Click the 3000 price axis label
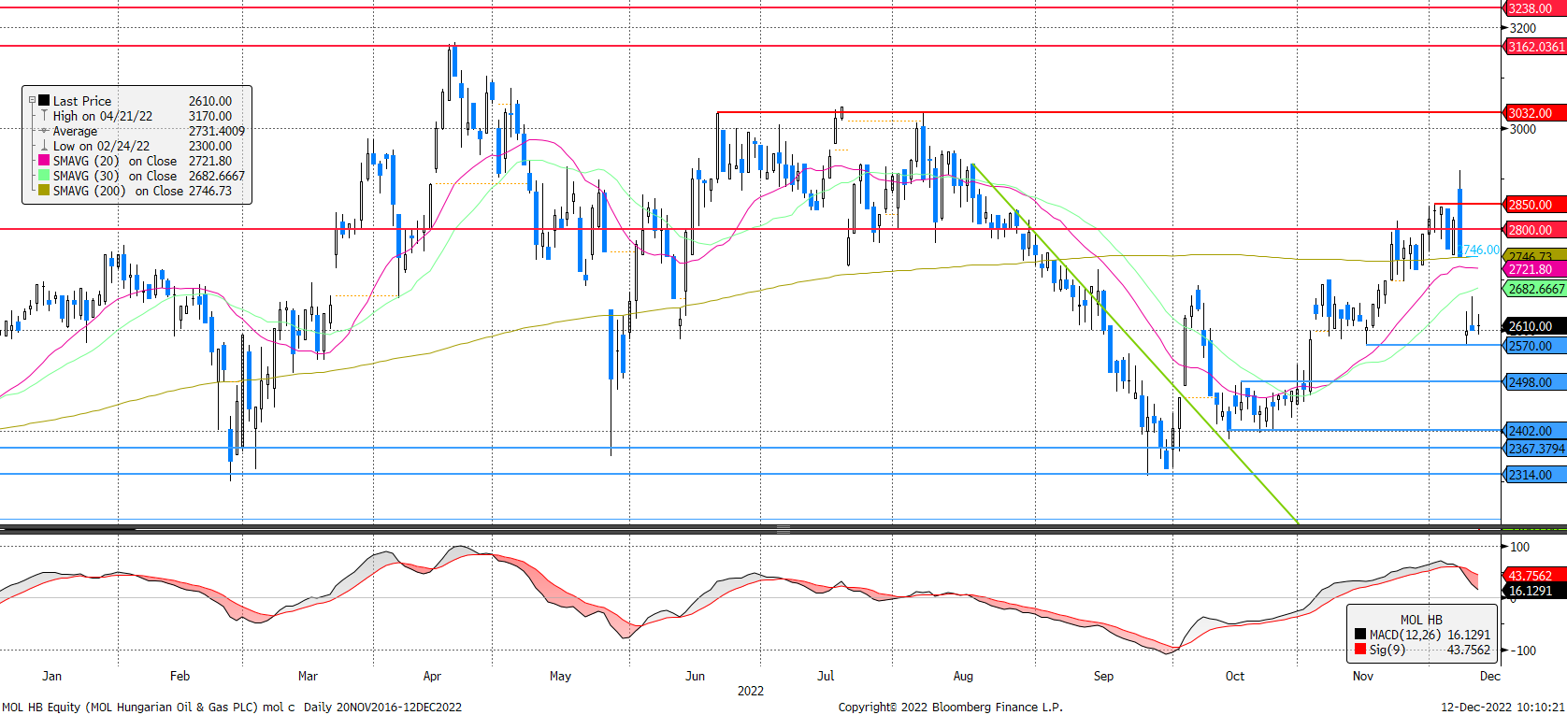The image size is (1567, 715). (x=1523, y=129)
